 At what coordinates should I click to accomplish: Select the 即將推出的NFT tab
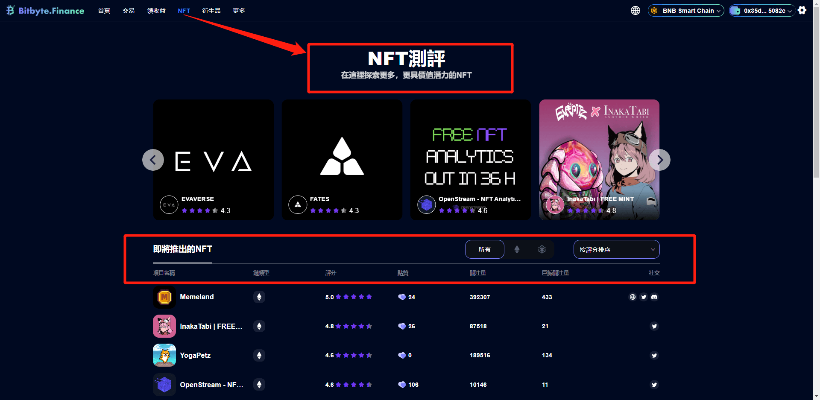[x=182, y=249]
